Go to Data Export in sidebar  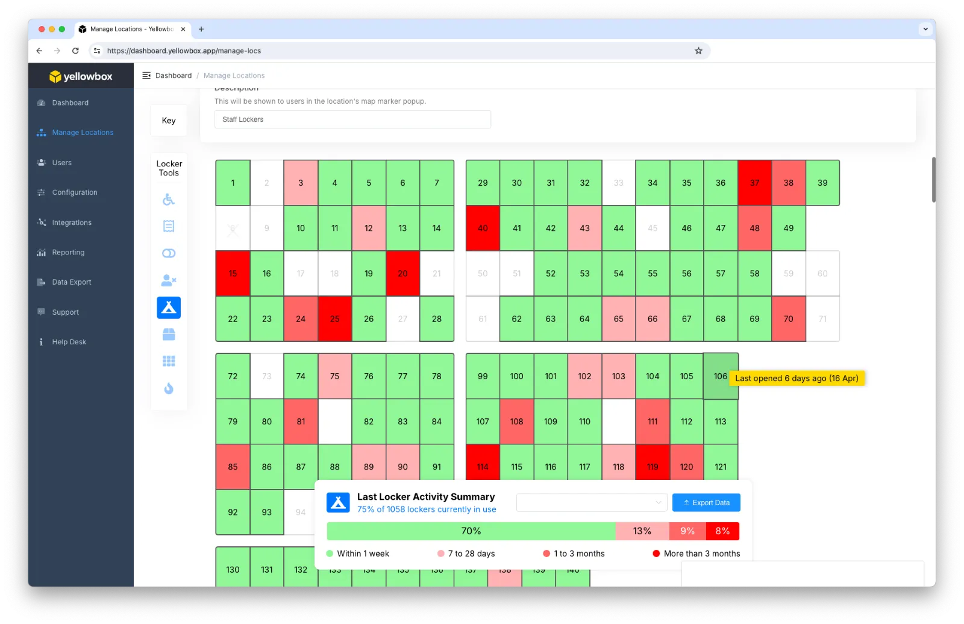(72, 282)
